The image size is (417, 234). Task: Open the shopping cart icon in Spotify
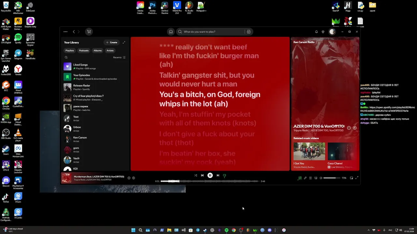tap(89, 32)
